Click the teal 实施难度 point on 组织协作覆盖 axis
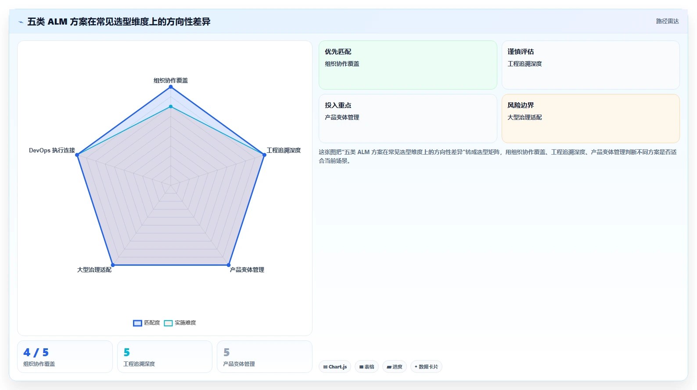This screenshot has width=697, height=390. point(171,106)
